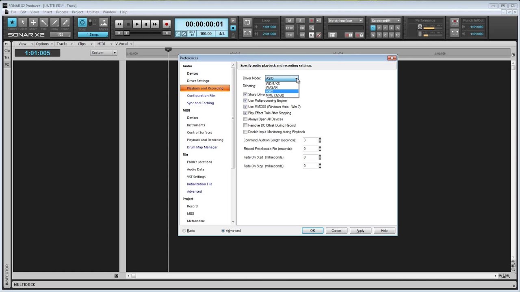Open the Track view Options menu
Image resolution: width=520 pixels, height=292 pixels.
pos(44,44)
